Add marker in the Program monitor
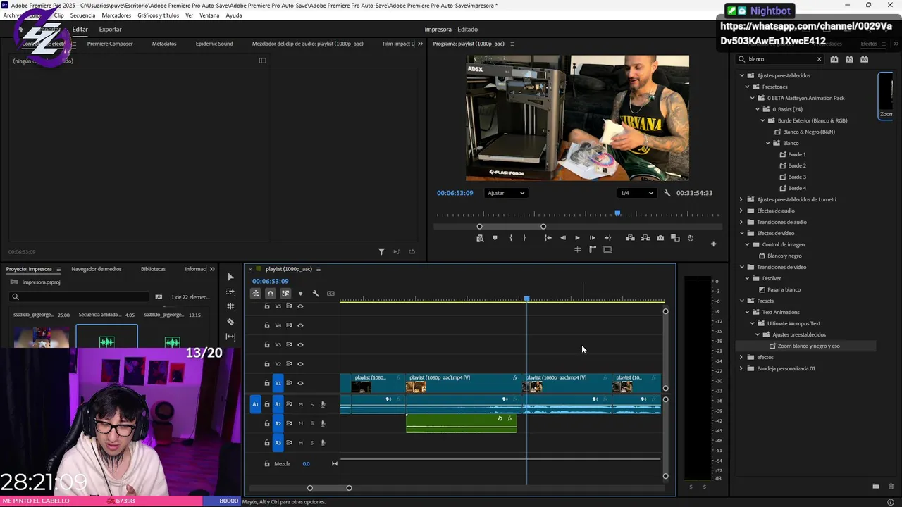 coord(495,238)
